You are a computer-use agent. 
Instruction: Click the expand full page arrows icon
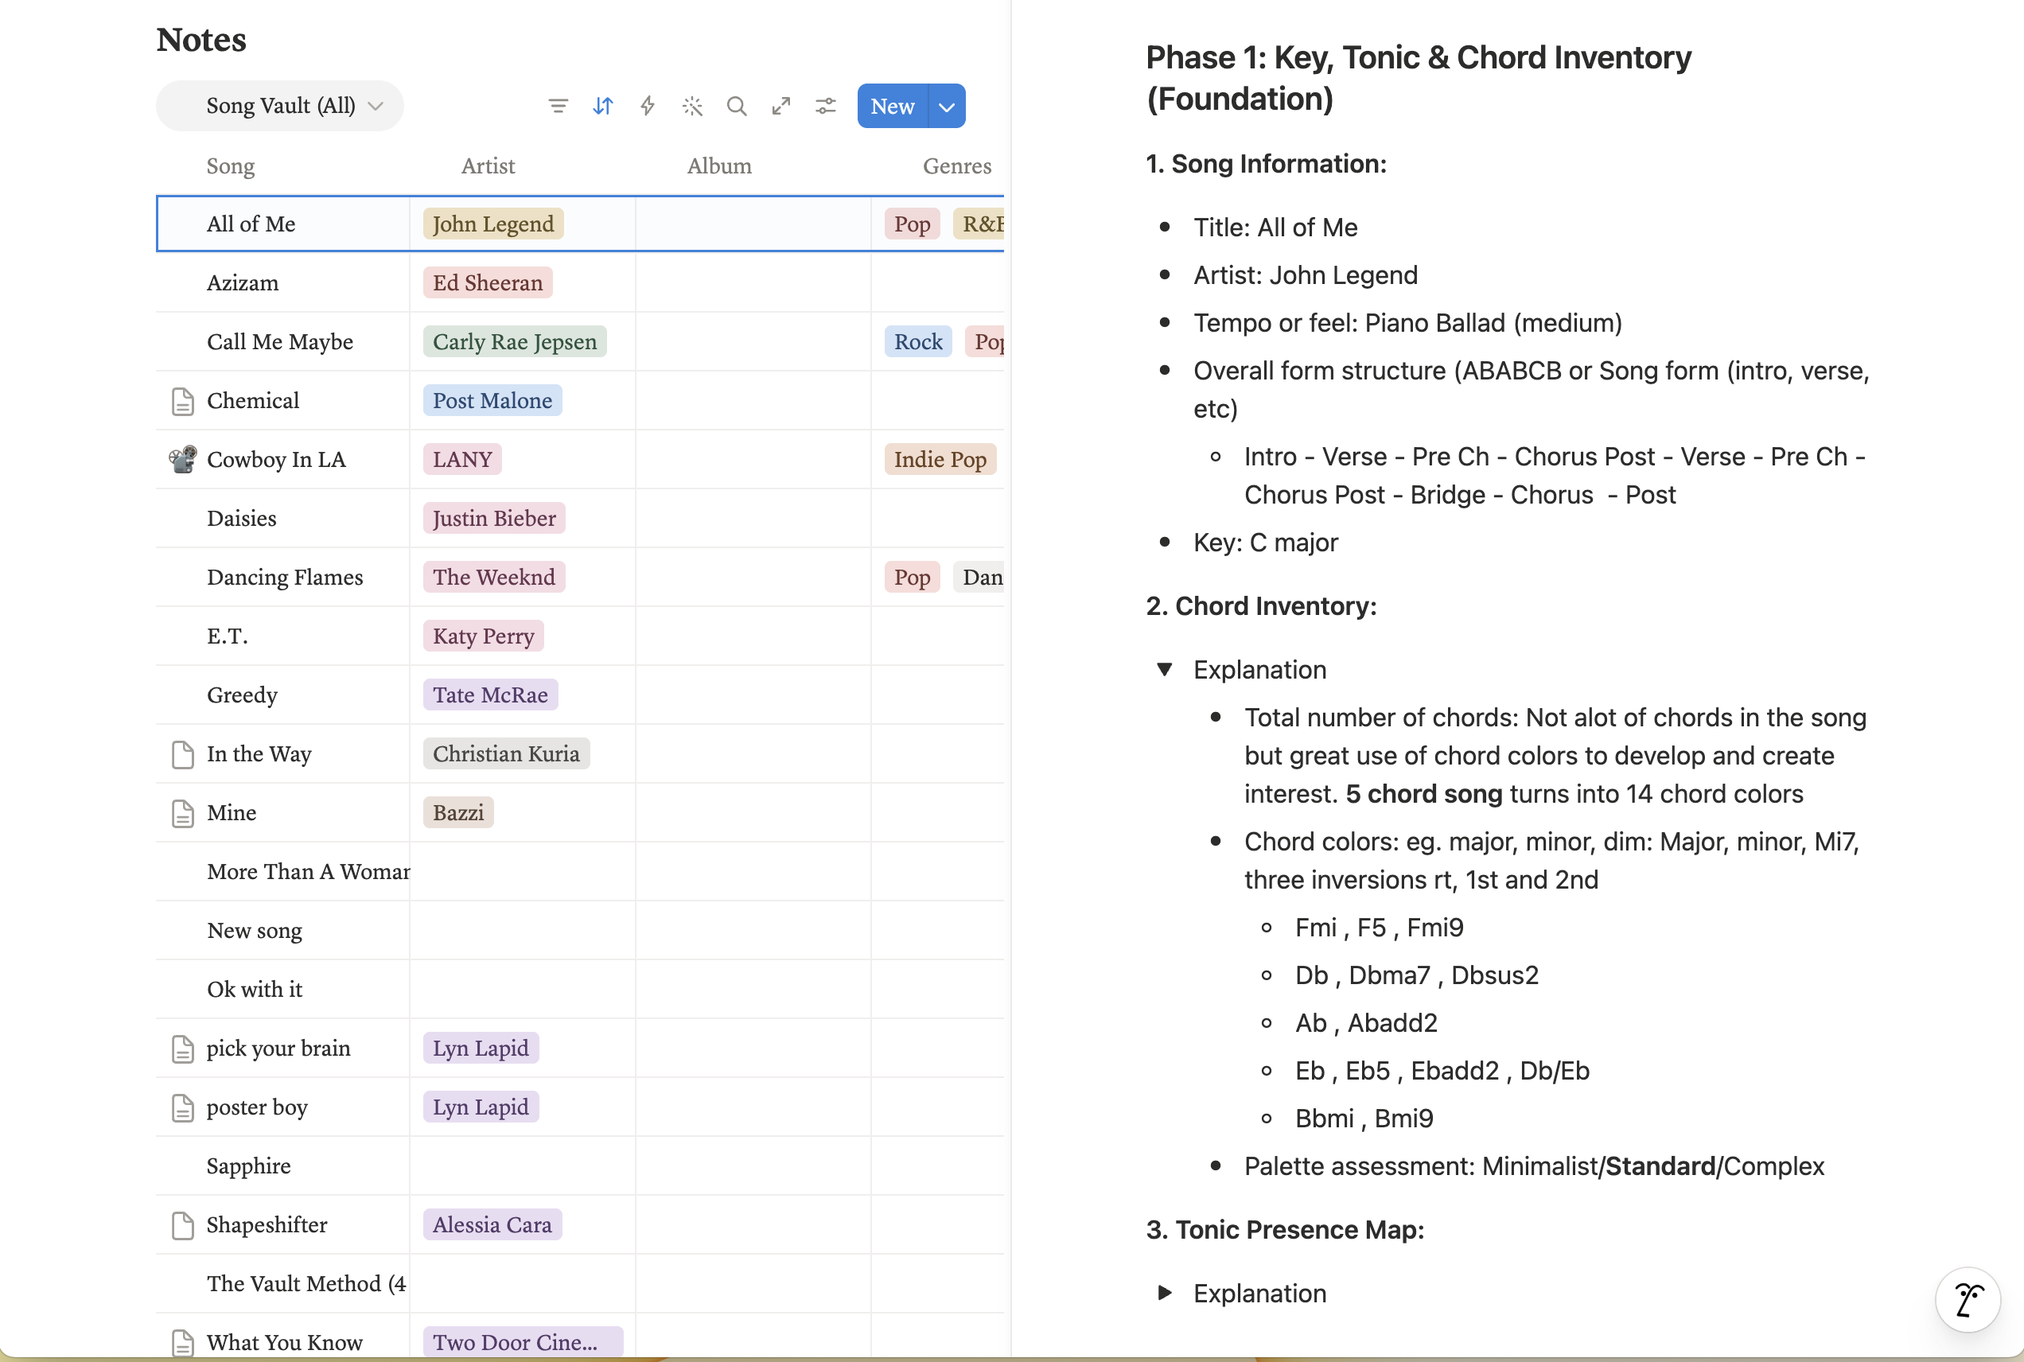pos(781,106)
